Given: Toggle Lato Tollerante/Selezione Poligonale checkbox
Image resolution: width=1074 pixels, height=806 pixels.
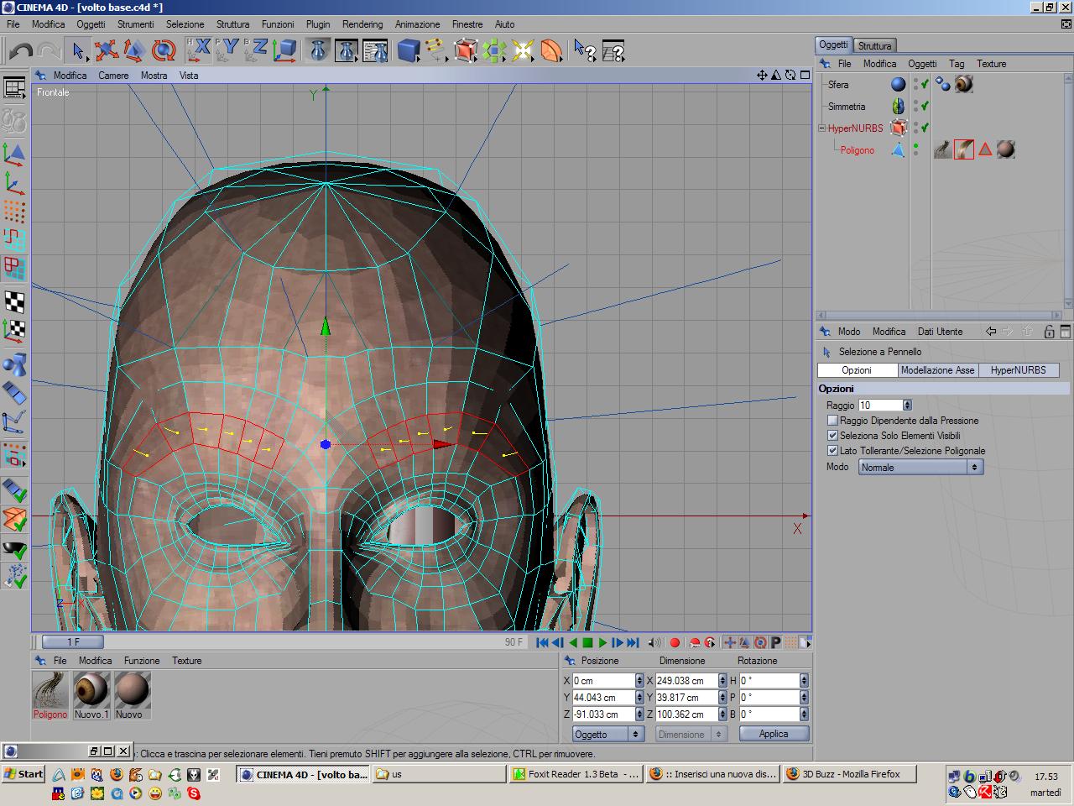Looking at the screenshot, I should [x=832, y=451].
